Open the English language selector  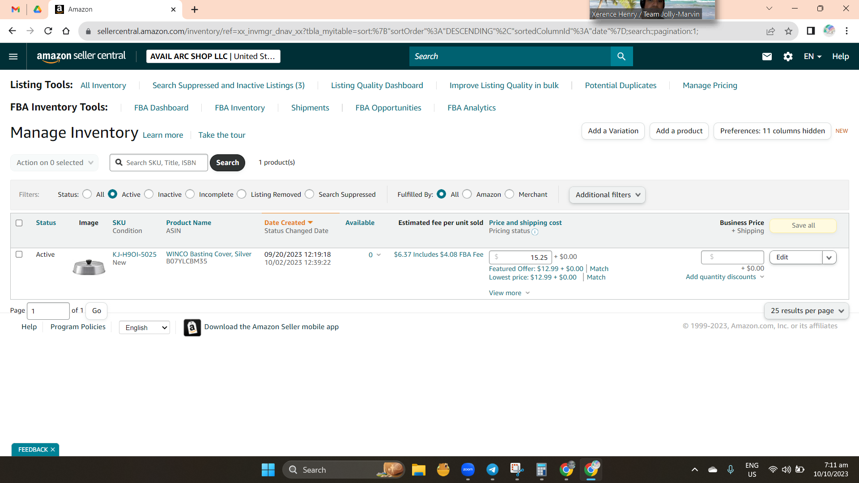click(x=145, y=327)
